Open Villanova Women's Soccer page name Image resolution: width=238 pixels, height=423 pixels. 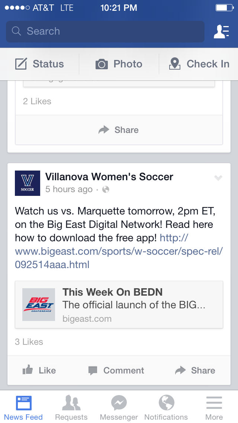pyautogui.click(x=109, y=176)
